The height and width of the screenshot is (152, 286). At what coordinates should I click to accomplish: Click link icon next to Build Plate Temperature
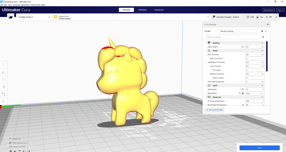(243, 105)
